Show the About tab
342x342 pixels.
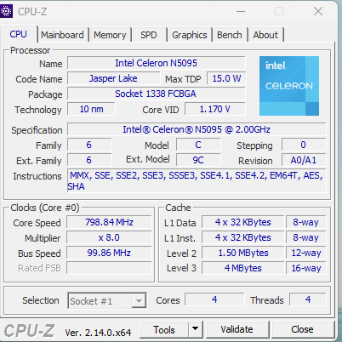point(265,35)
